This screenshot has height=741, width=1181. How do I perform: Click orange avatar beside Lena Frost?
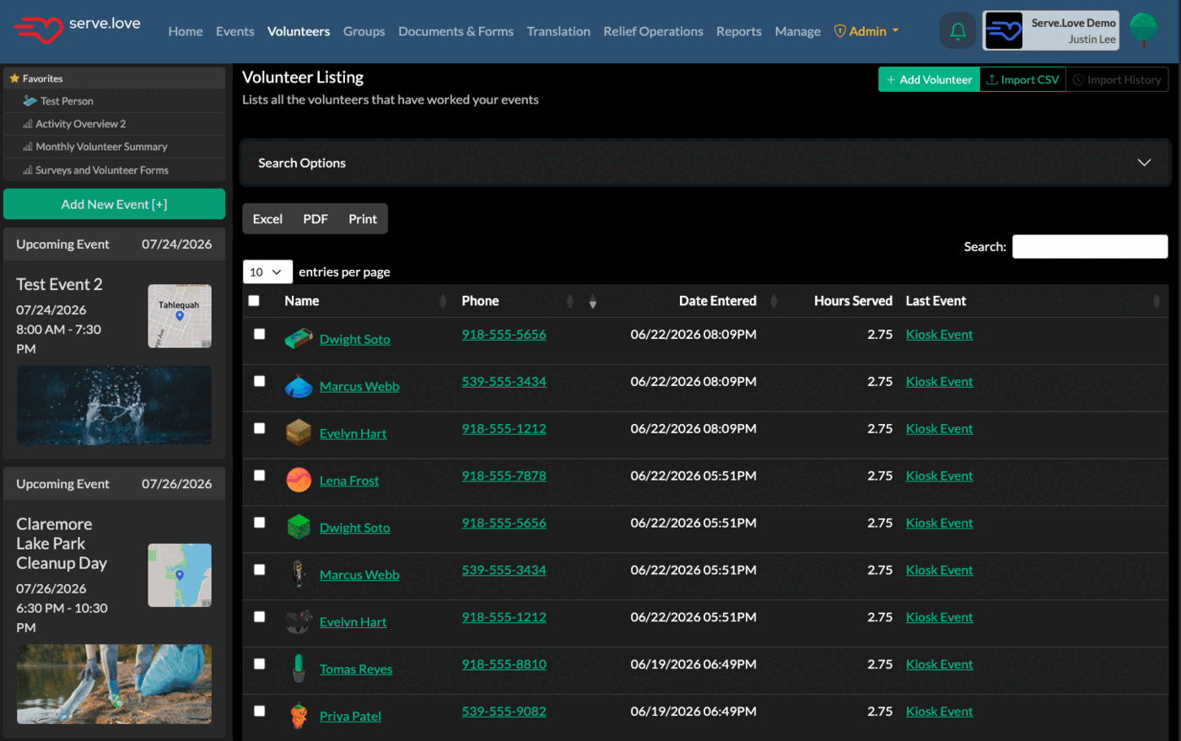pyautogui.click(x=299, y=481)
